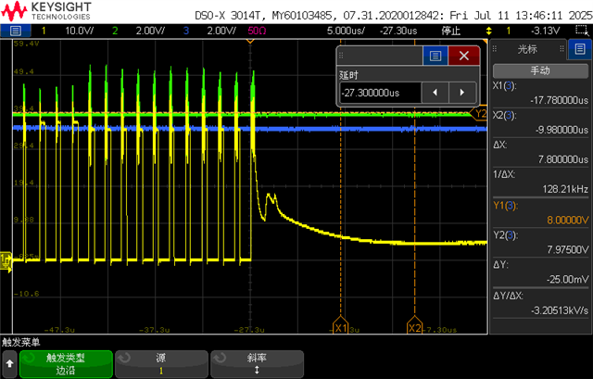Image resolution: width=593 pixels, height=379 pixels.
Task: Click the delay input field -27.300000us
Action: 381,93
